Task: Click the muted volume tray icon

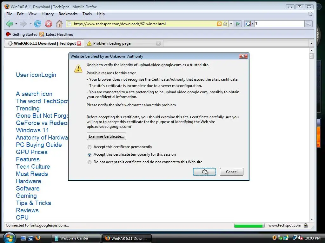Action: pyautogui.click(x=301, y=238)
